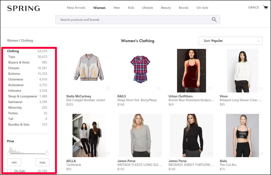Open the On Sale menu in header
Screen dimensions: 271x175
tap(202, 8)
